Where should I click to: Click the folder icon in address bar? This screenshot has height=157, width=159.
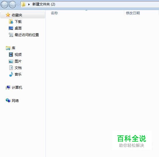tap(24, 4)
